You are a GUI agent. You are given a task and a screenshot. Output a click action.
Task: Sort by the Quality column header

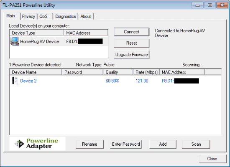coord(118,72)
